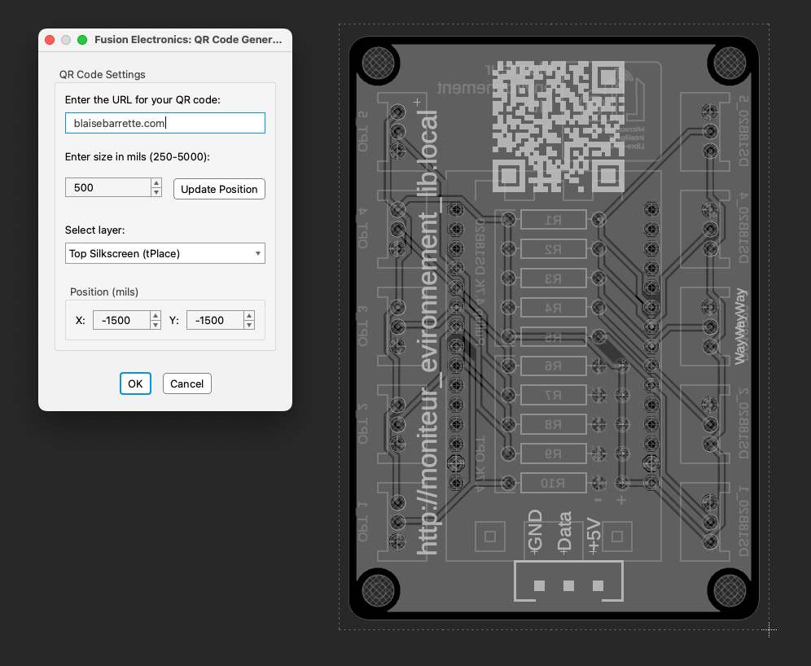Click the Position (mils) label
811x666 pixels.
pyautogui.click(x=104, y=291)
